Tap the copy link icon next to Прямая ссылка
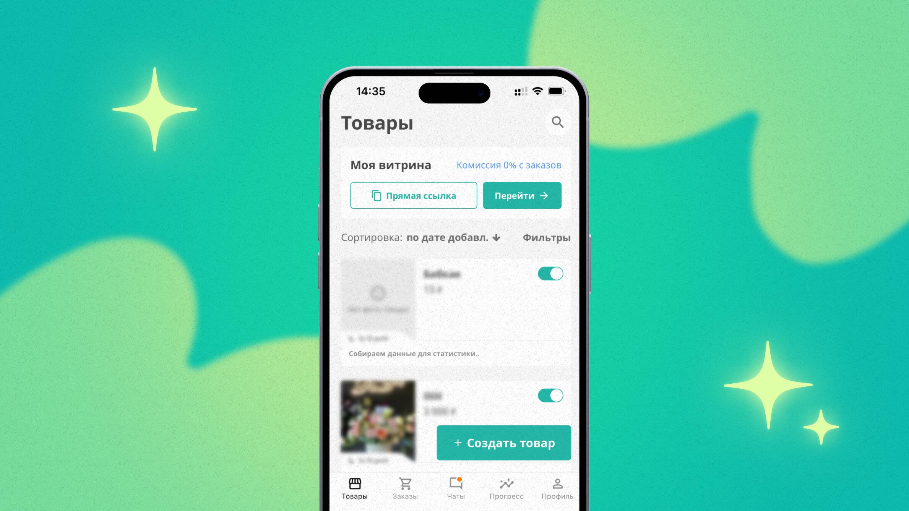Image resolution: width=909 pixels, height=511 pixels. (375, 195)
